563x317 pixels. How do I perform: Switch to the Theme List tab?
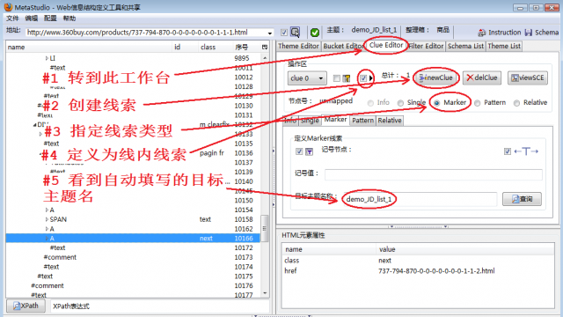point(504,46)
